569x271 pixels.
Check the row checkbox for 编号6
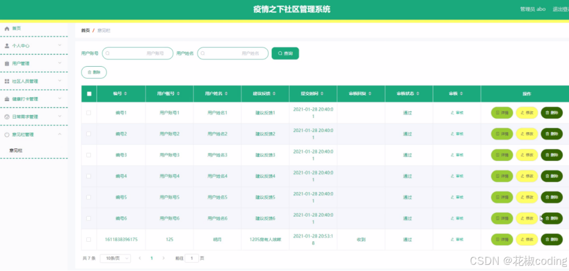point(88,218)
